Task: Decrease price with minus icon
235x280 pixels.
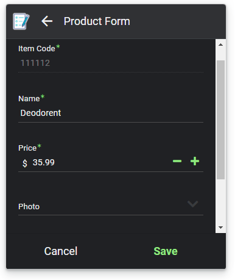Action: tap(177, 161)
